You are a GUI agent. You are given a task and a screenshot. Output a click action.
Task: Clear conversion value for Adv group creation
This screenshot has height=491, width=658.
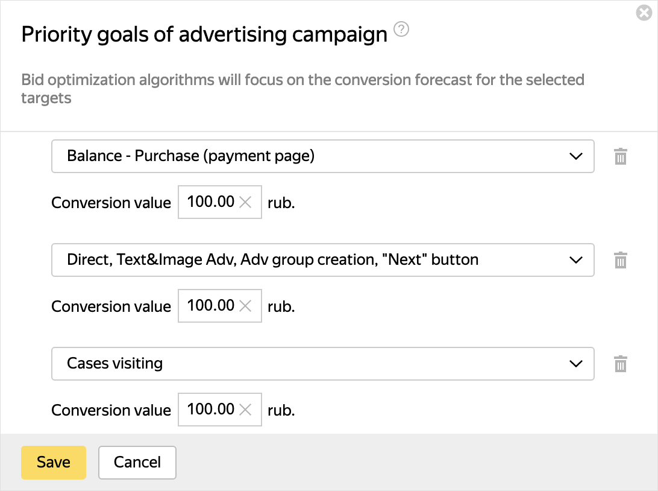point(245,306)
